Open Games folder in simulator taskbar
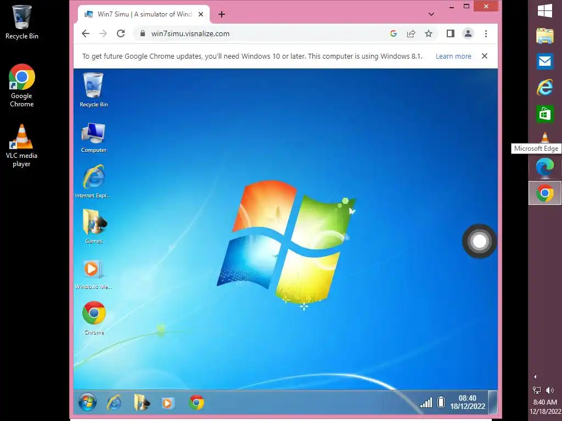Image resolution: width=562 pixels, height=421 pixels. click(x=142, y=402)
